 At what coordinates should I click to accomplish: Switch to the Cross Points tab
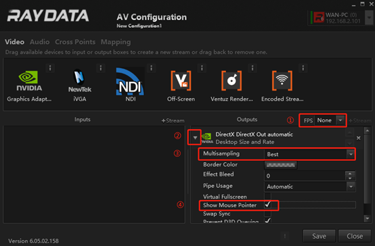75,42
